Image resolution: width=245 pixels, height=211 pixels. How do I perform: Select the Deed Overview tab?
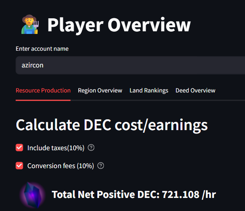tap(195, 91)
